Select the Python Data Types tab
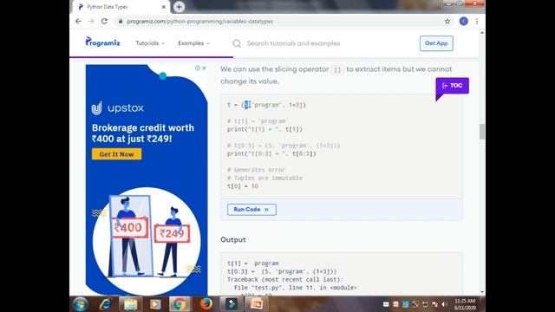The height and width of the screenshot is (312, 555). coord(121,7)
